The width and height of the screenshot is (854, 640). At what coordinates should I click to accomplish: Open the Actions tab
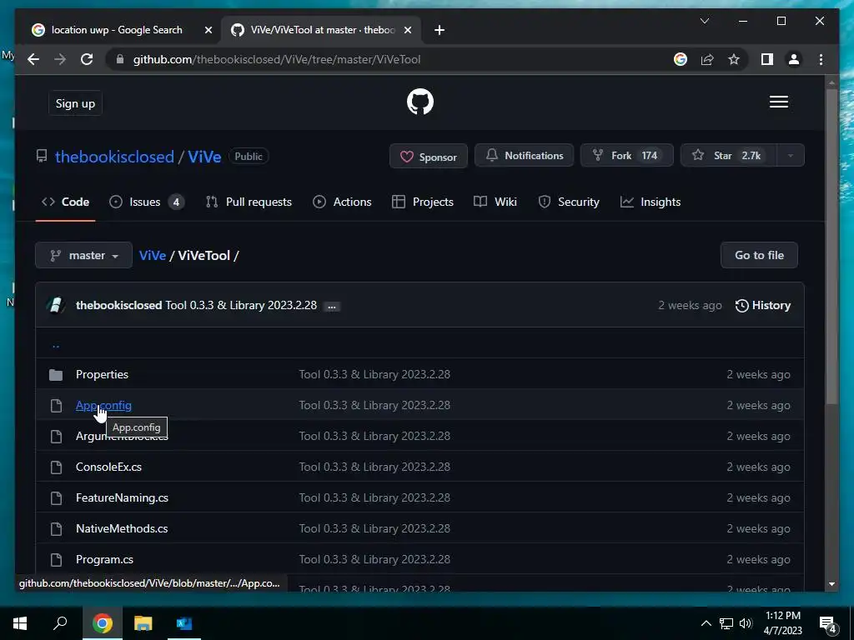(x=342, y=202)
